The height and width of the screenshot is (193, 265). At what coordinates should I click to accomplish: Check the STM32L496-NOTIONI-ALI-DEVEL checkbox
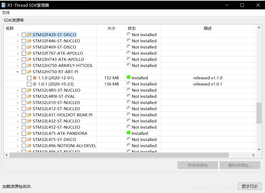tap(24, 146)
